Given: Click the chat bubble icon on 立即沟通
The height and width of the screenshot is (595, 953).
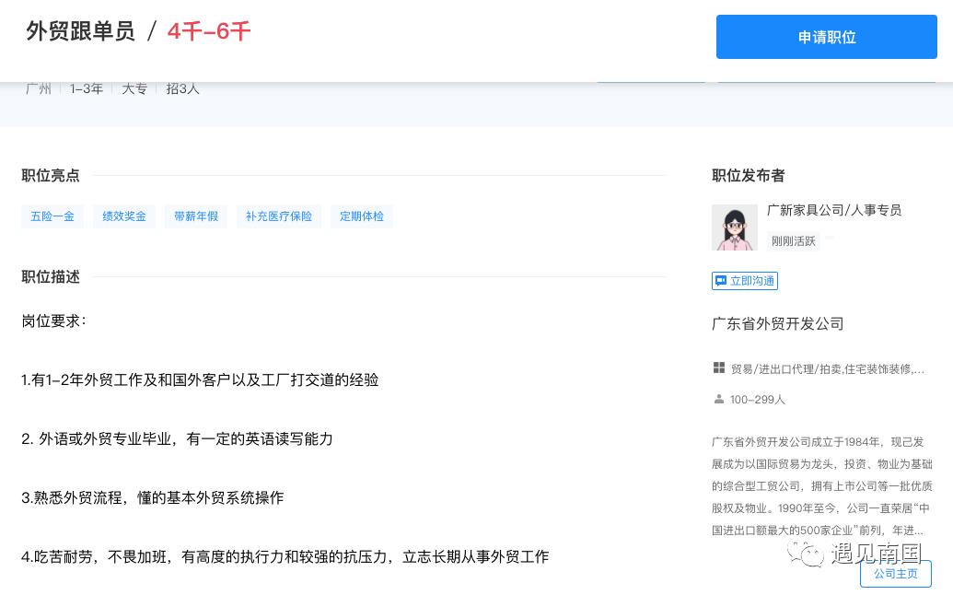Looking at the screenshot, I should click(722, 281).
